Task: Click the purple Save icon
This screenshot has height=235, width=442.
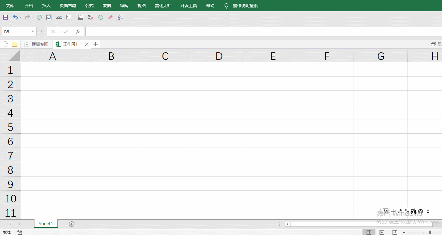Action: [5, 17]
